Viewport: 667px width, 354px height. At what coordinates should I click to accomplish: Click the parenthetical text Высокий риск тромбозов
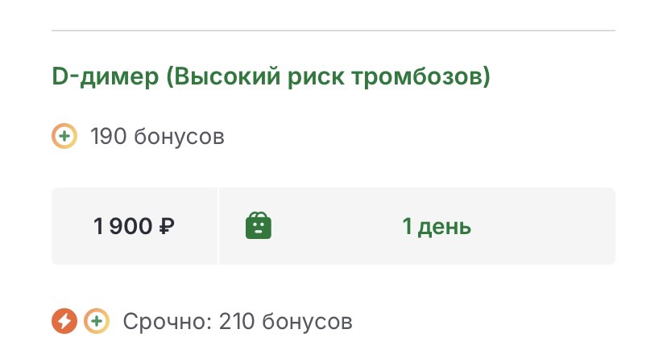pyautogui.click(x=329, y=78)
